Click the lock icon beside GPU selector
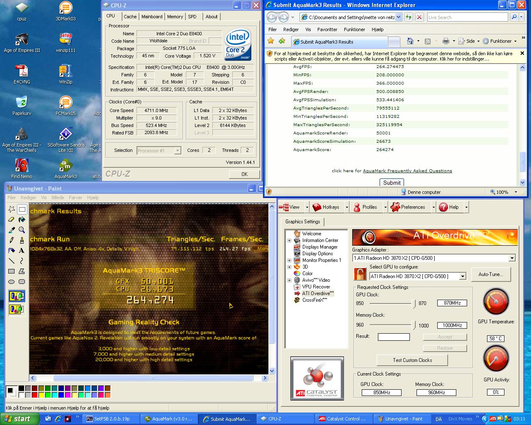Image resolution: width=531 pixels, height=425 pixels. [360, 274]
